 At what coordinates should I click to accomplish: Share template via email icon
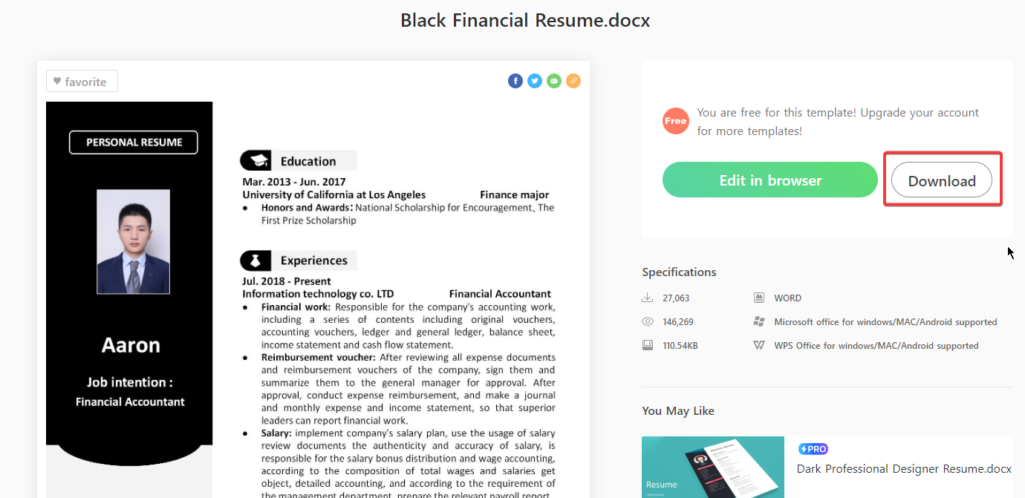(x=554, y=81)
